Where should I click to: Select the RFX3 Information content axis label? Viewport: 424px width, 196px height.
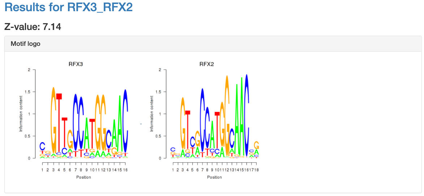21,114
